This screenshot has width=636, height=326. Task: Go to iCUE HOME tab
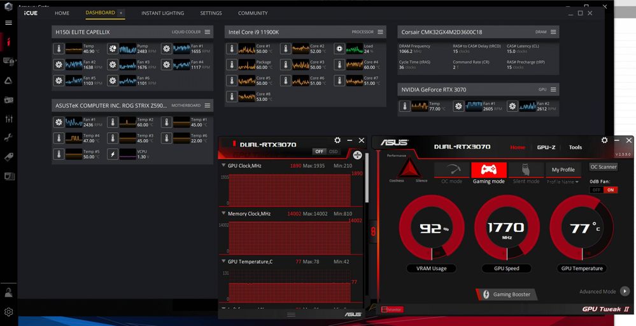[62, 13]
